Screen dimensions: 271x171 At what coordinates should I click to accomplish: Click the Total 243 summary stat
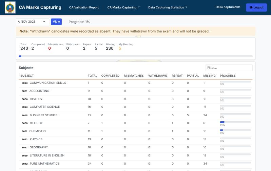[24, 47]
